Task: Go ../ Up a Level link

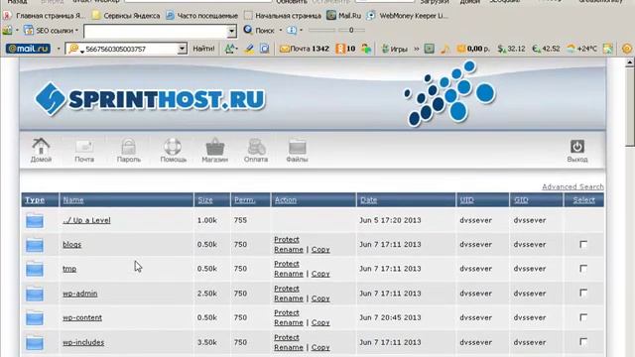Action: (86, 220)
